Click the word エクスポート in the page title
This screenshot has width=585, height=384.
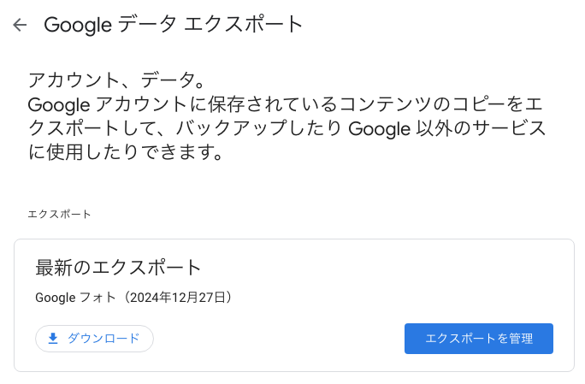click(x=243, y=25)
